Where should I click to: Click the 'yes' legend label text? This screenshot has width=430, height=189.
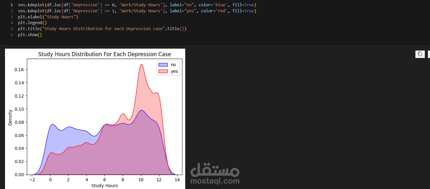click(x=174, y=71)
